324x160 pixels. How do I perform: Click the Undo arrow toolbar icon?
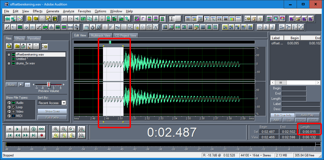[x=64, y=19]
